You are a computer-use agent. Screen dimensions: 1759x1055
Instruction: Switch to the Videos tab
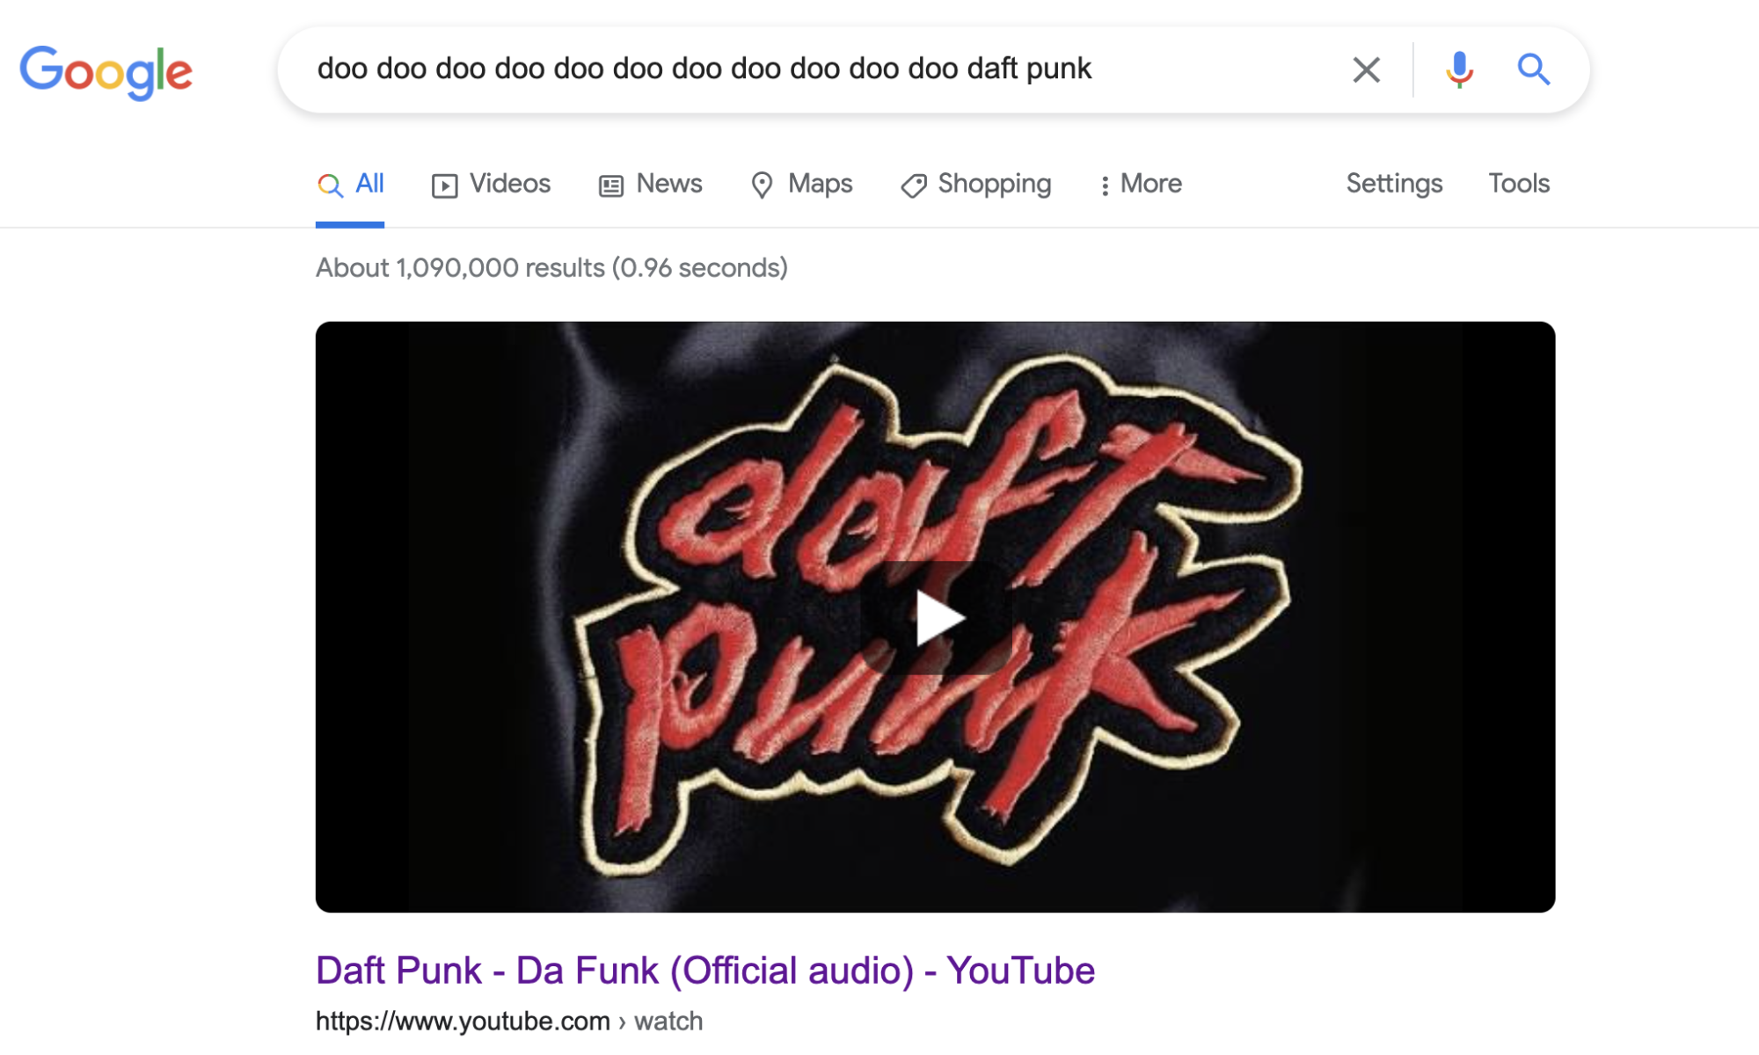coord(491,184)
